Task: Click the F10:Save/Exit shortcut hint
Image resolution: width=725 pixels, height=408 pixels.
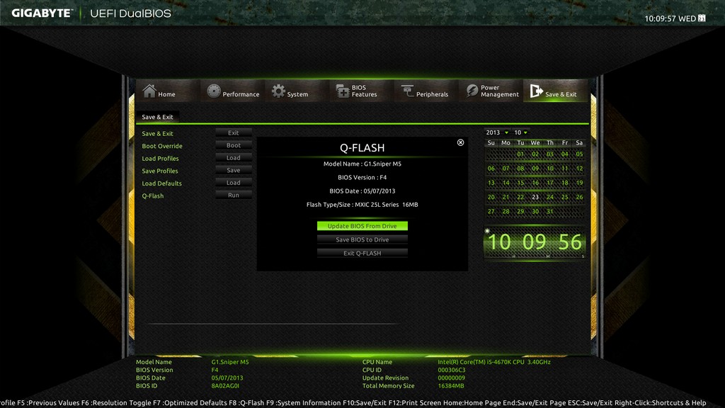Action: (365, 403)
